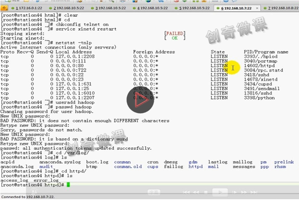Click the red [FAILED] status text

(175, 33)
